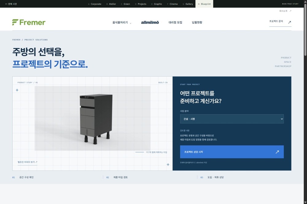The width and height of the screenshot is (307, 204).
Task: Jump to the PRODUCT section link
Action: point(286,58)
